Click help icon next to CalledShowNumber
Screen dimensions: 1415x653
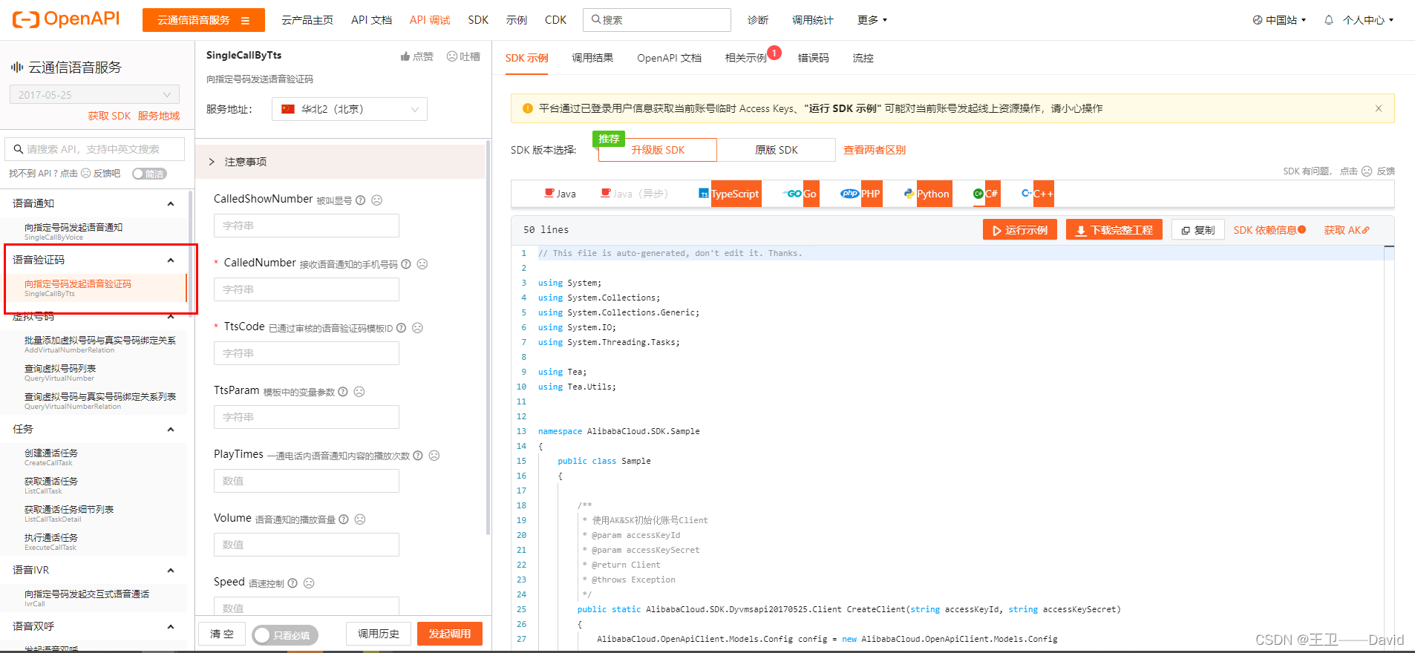pos(360,200)
